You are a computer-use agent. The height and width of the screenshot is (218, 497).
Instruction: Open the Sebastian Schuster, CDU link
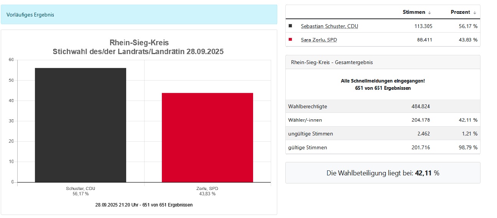[x=329, y=26]
